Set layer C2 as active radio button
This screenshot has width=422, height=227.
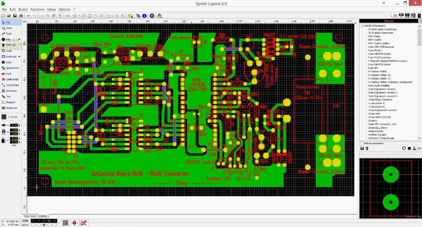(x=45, y=225)
